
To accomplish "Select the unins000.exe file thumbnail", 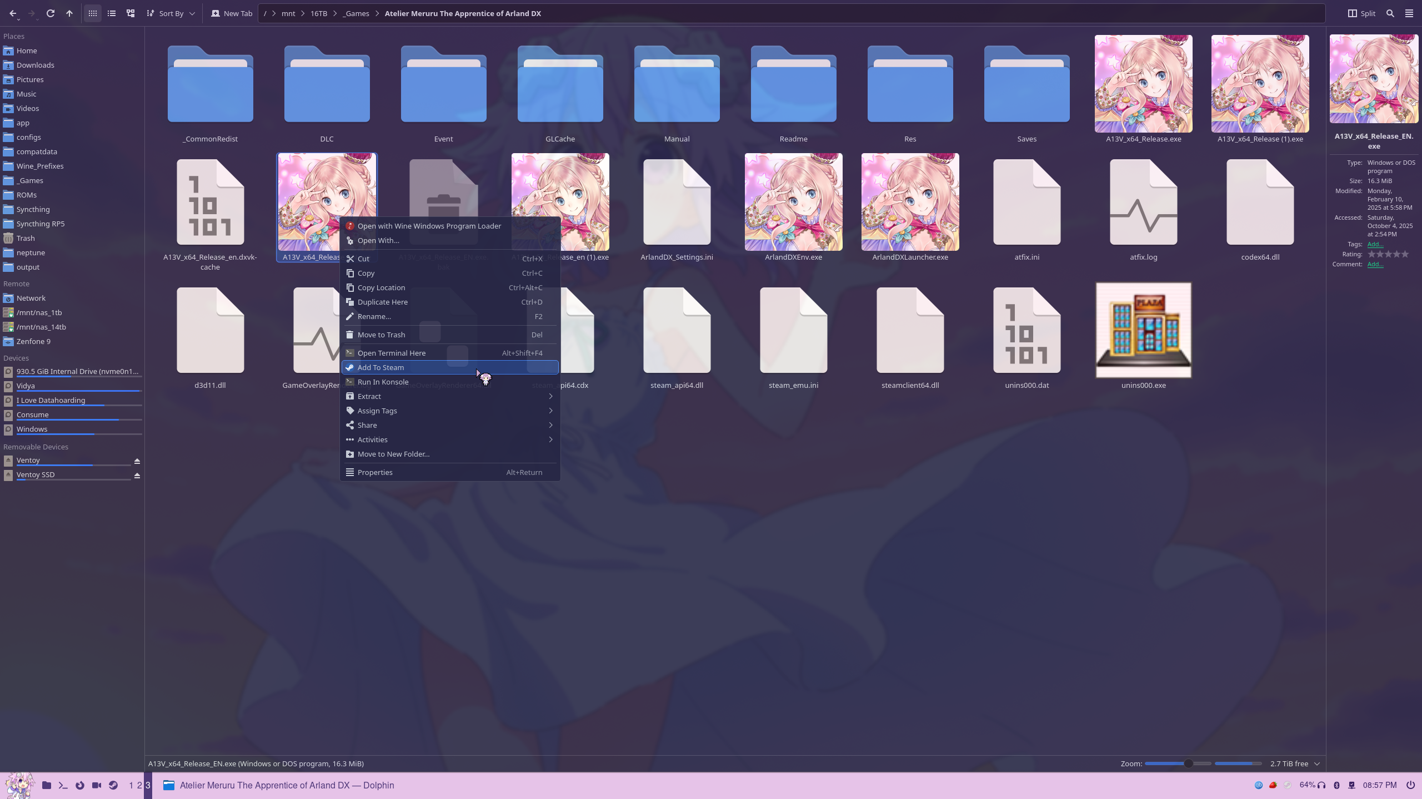I will click(x=1143, y=331).
